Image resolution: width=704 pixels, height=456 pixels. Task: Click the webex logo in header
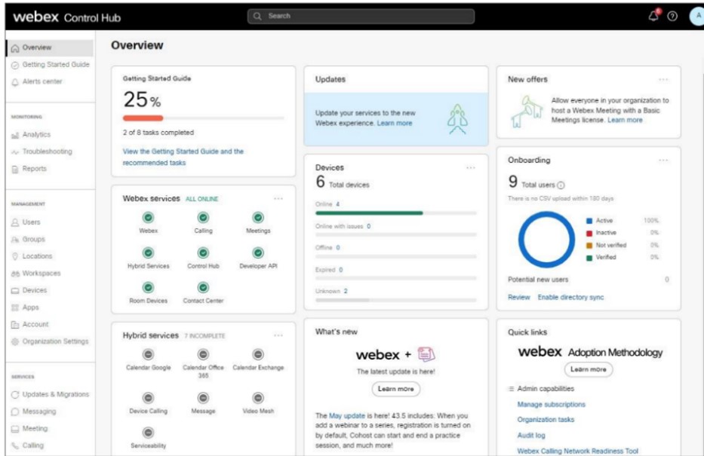click(36, 17)
